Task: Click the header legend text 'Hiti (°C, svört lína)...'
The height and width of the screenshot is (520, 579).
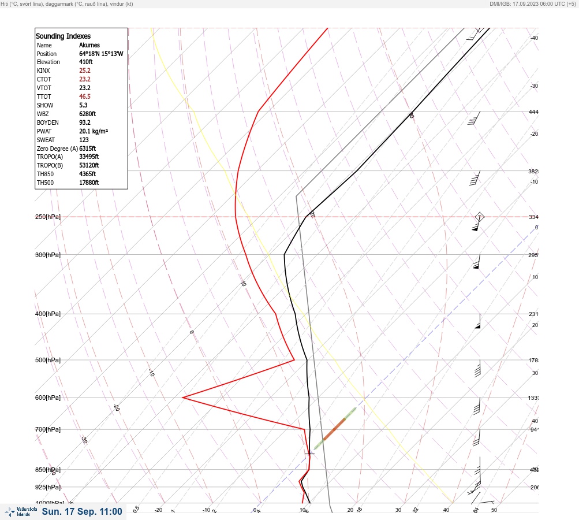Action: pyautogui.click(x=67, y=4)
